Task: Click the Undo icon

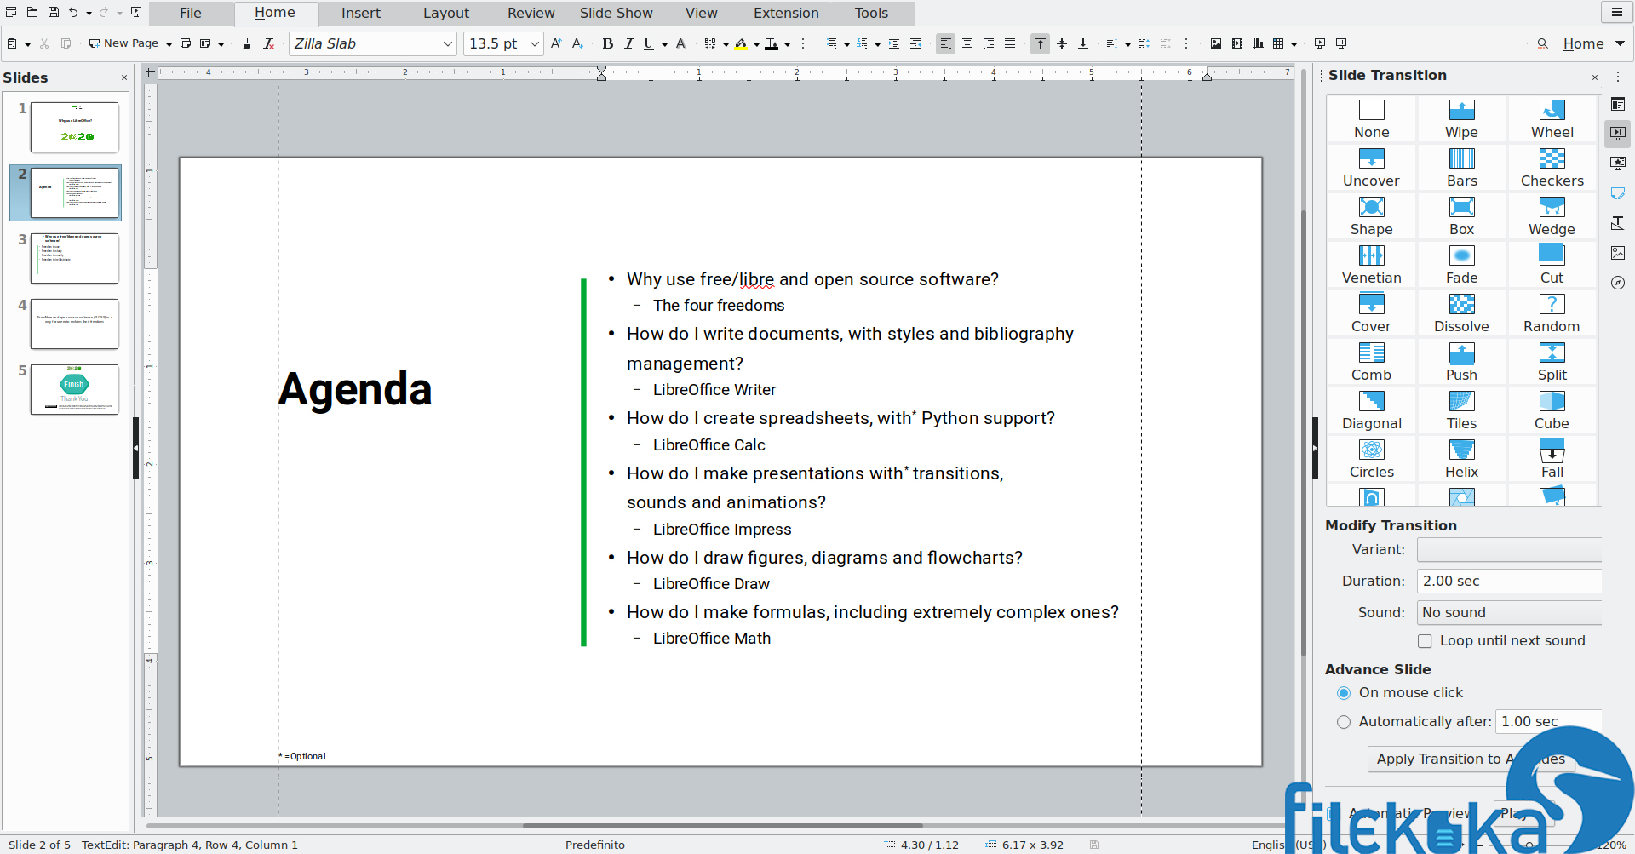Action: tap(74, 13)
